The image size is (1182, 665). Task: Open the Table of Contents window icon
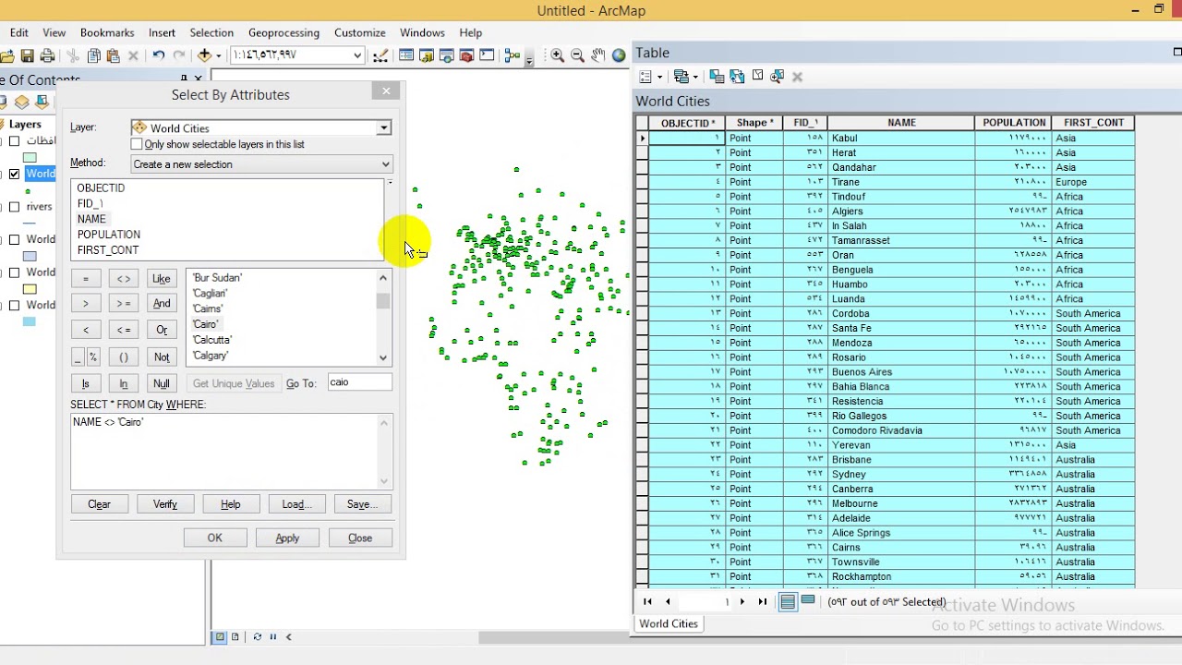[x=405, y=55]
